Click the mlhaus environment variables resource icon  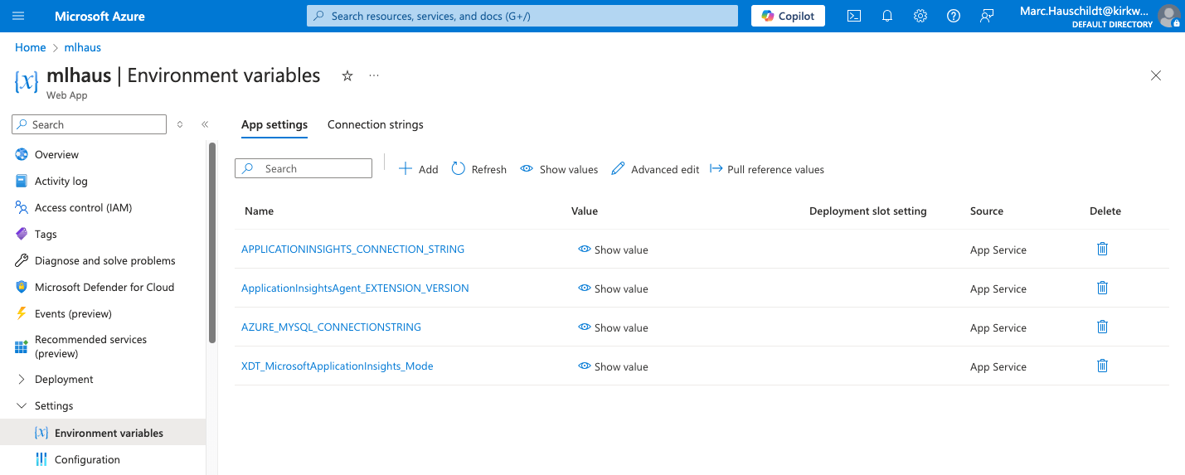click(27, 81)
